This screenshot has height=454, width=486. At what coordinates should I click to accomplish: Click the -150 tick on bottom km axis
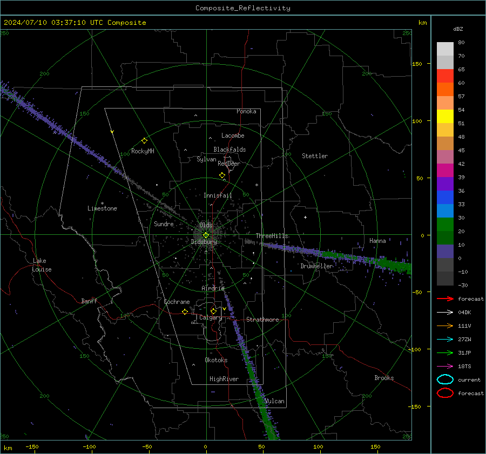coord(32,446)
